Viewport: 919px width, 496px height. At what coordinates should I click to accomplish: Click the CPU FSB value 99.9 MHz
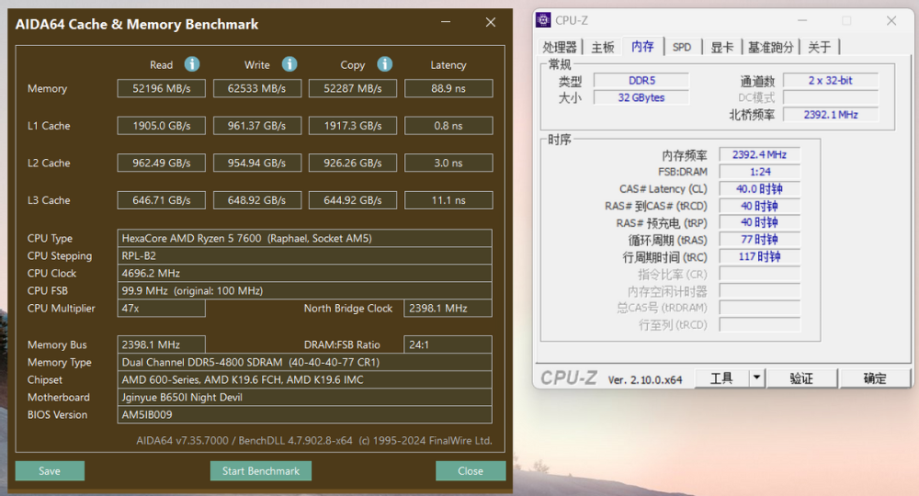coord(305,291)
